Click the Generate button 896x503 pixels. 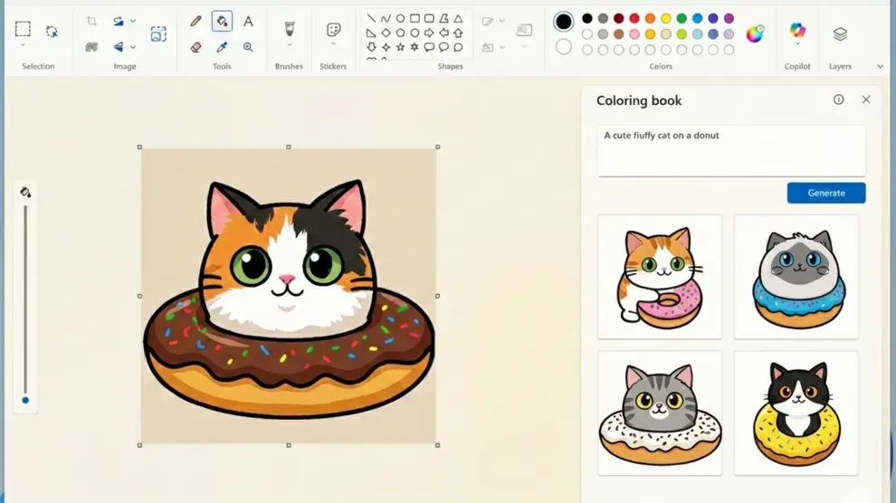click(x=825, y=193)
